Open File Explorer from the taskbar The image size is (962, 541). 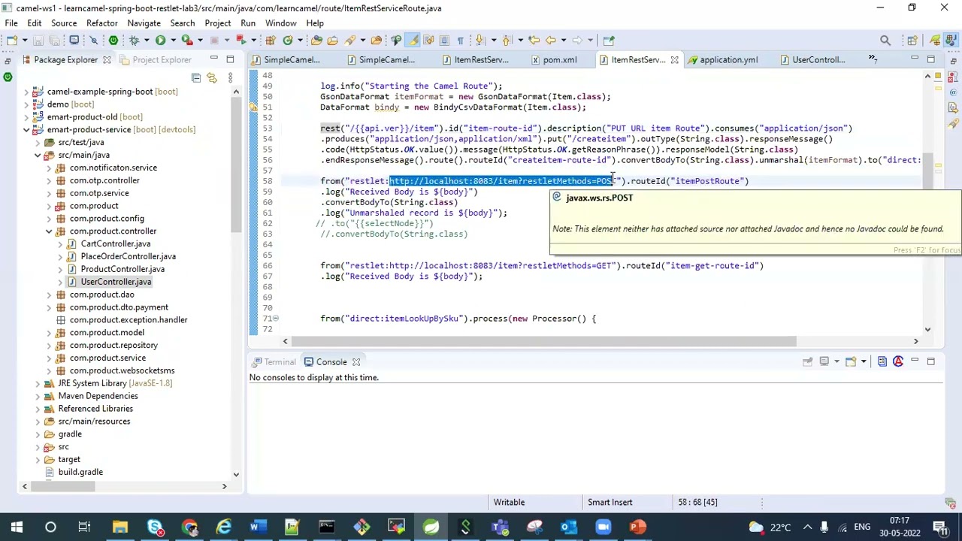point(119,527)
